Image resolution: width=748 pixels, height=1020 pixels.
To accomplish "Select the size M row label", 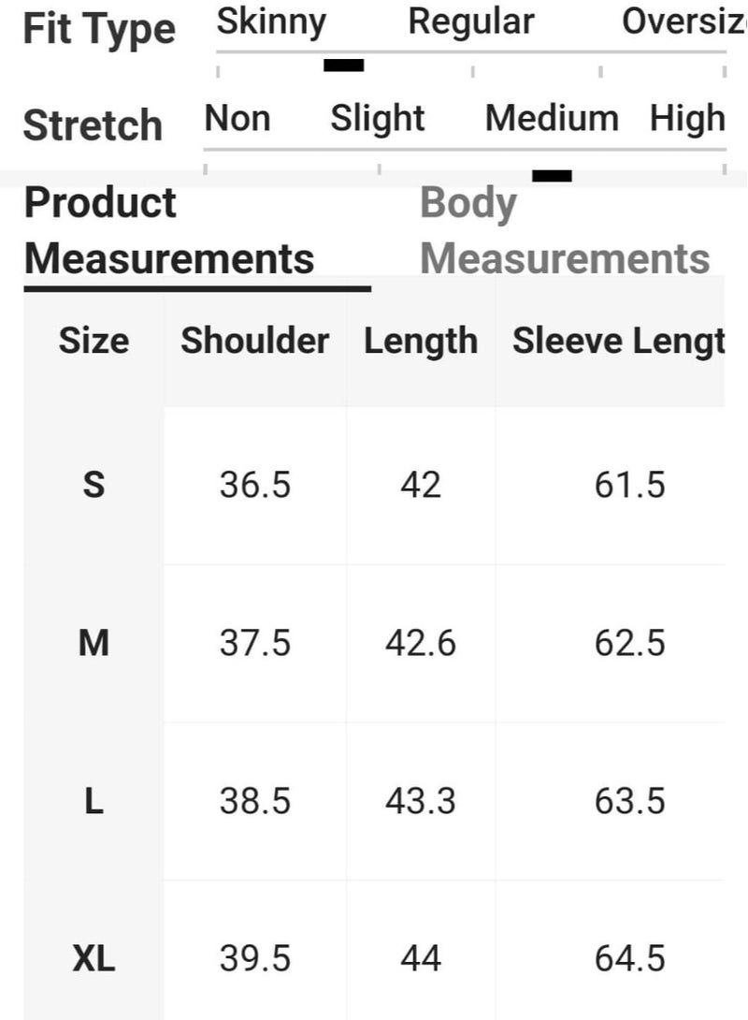I will click(x=93, y=643).
